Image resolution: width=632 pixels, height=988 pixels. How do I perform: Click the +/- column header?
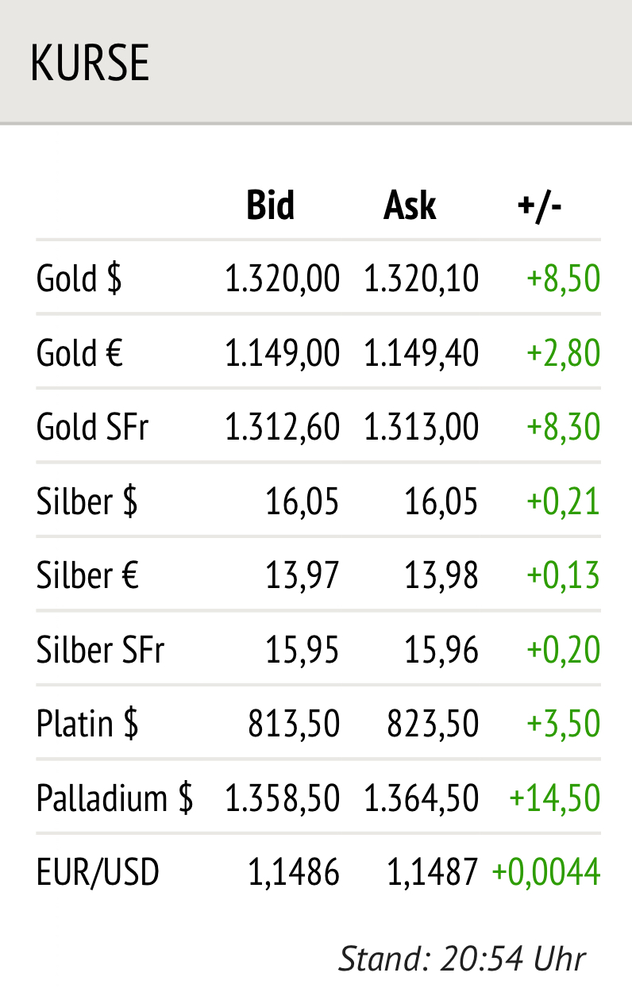[x=540, y=206]
